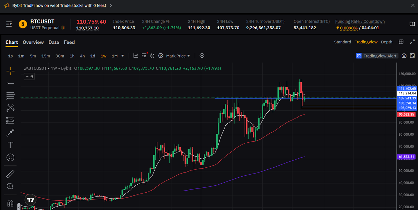
Task: Open the indicators line chart icon
Action: [x=136, y=56]
